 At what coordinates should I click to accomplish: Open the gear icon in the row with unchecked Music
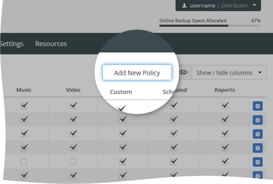coord(258,162)
